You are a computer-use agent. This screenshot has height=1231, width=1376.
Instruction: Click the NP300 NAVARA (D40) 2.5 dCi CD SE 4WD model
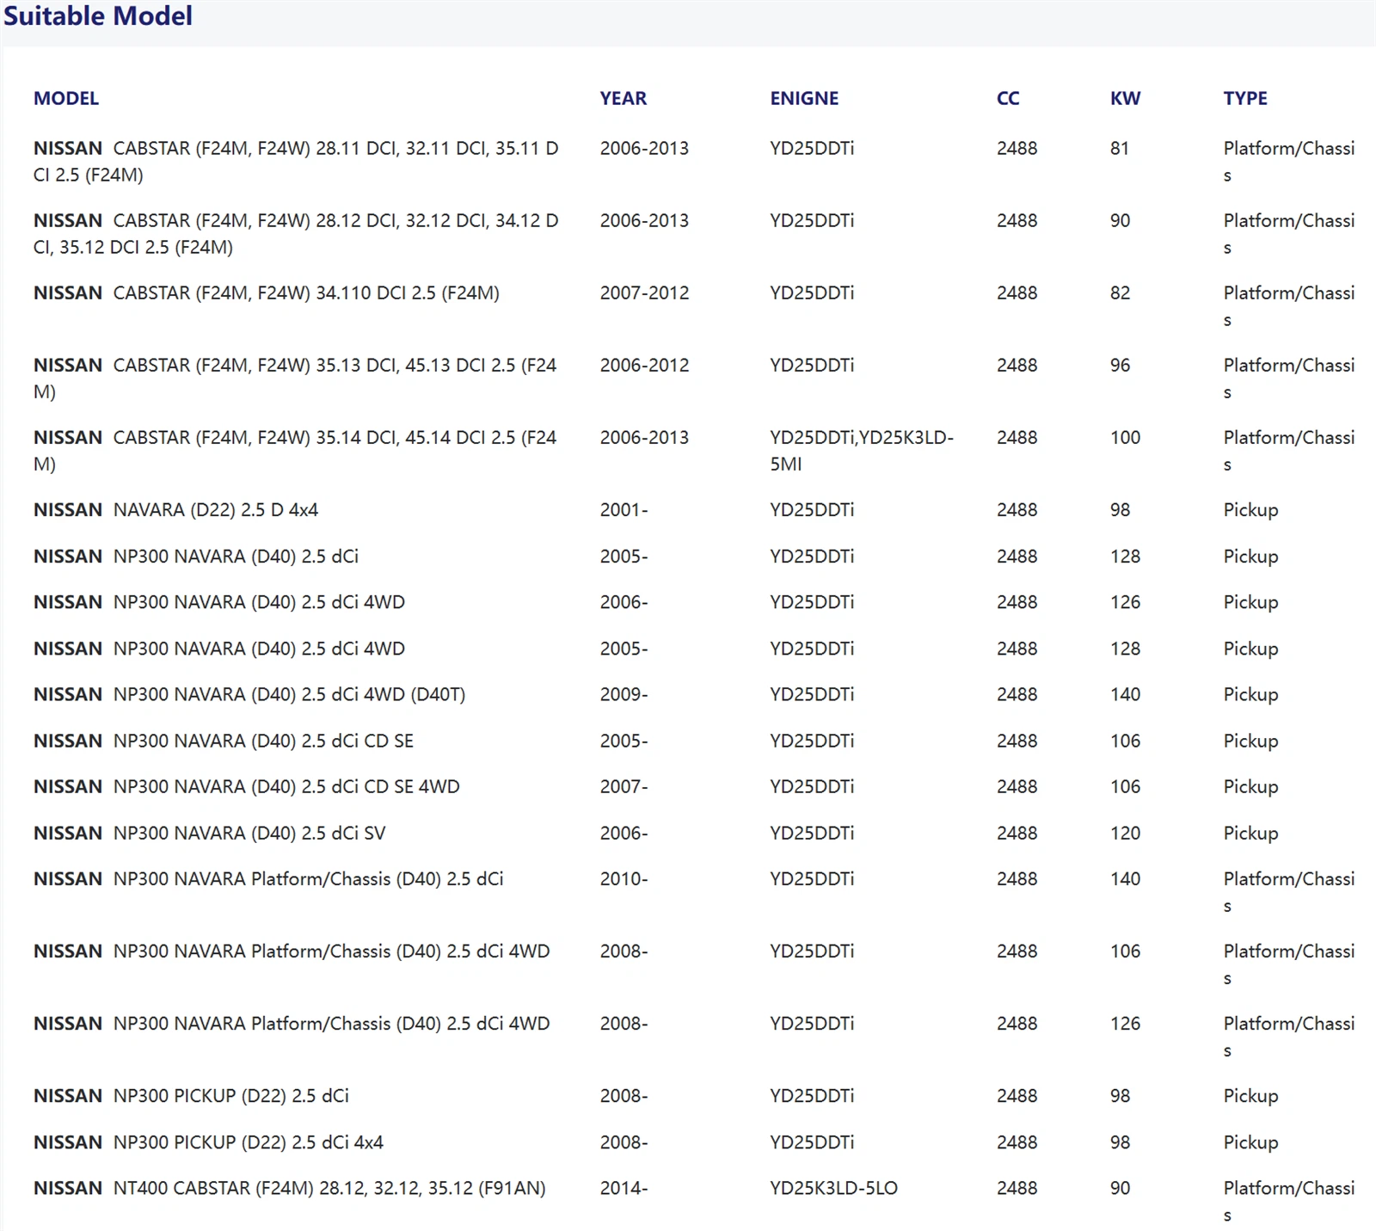coord(247,786)
